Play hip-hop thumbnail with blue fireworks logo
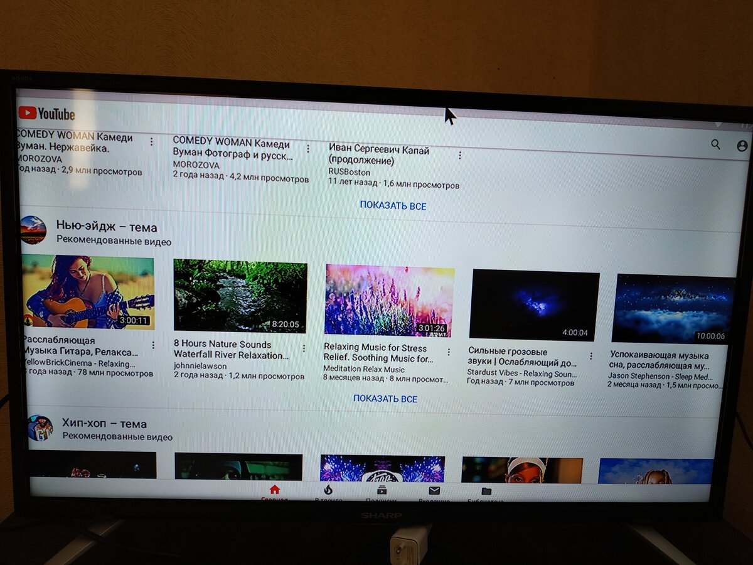Viewport: 753px width, 565px height. [382, 469]
